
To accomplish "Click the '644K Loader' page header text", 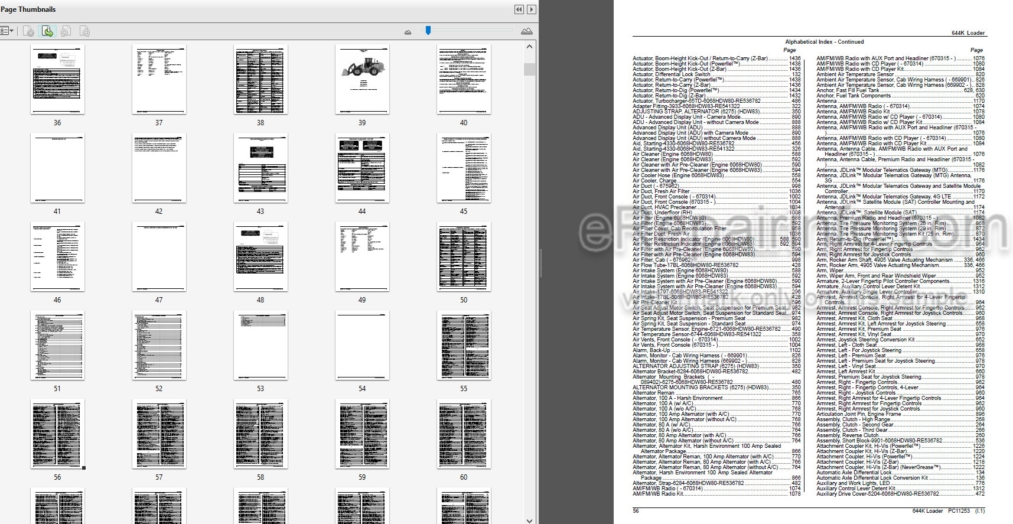I will click(968, 33).
